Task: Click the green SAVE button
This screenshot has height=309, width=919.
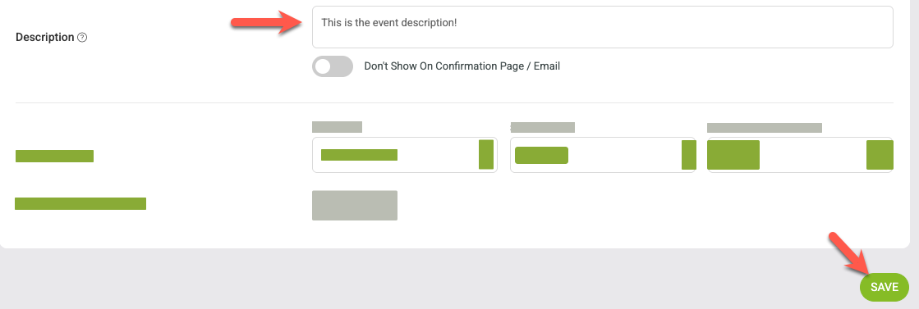Action: click(885, 287)
